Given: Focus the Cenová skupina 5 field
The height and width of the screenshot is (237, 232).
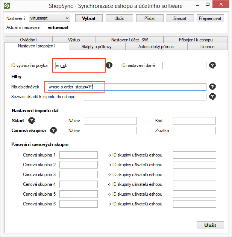Looking at the screenshot, I should pyautogui.click(x=79, y=194).
